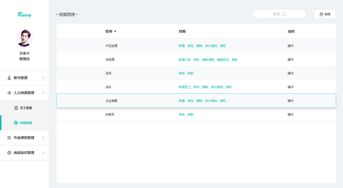The image size is (343, 188).
Task: Open 员工管理 submenu item
Action: point(26,108)
